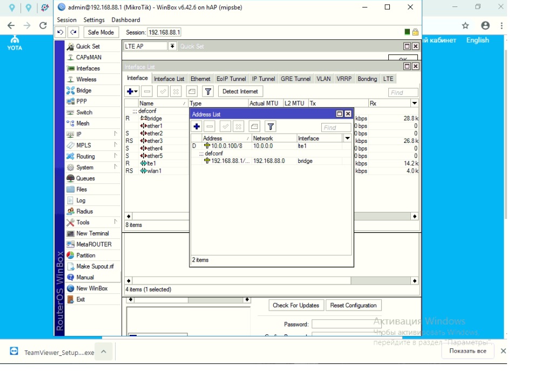
Task: Switch to Interface List tab
Action: pos(168,79)
